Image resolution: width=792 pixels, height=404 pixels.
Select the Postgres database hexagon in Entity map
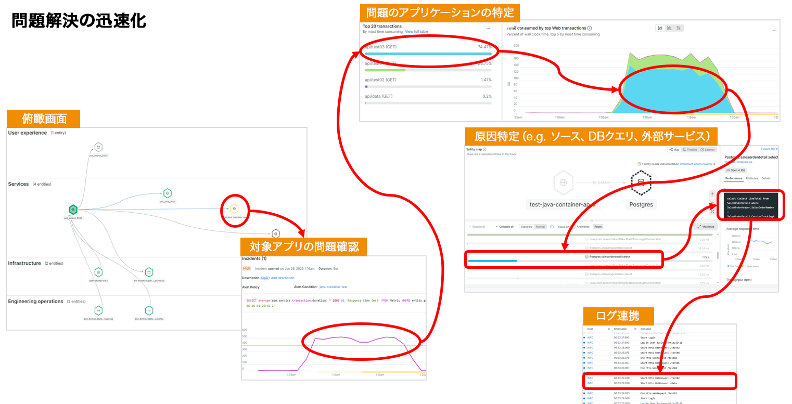tap(641, 183)
